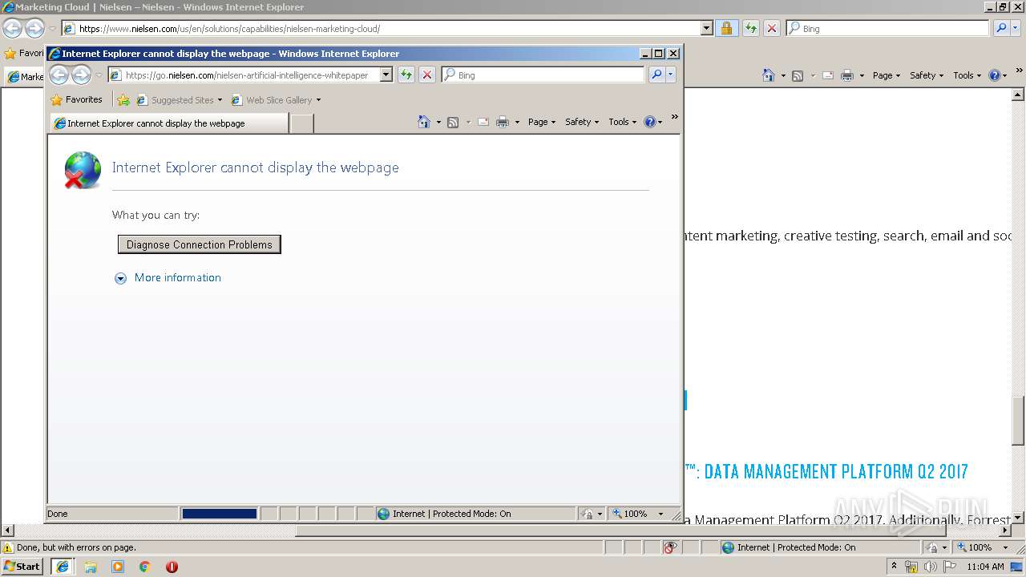
Task: Click Print icon in front window toolbar
Action: tap(503, 122)
